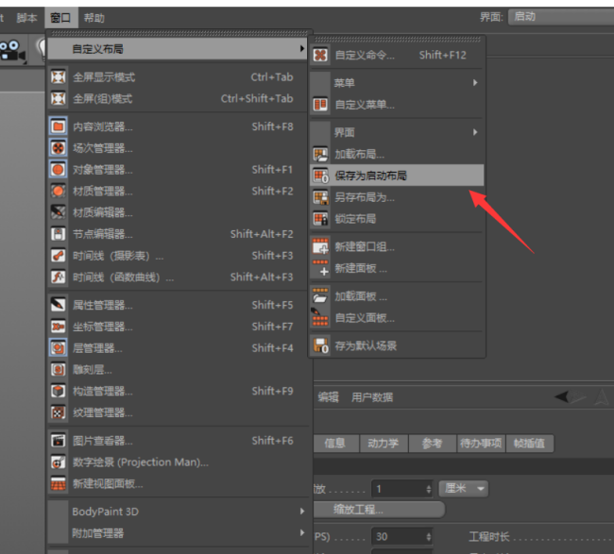Click the 数字绘景 (Projection Man) icon
The height and width of the screenshot is (554, 614).
(58, 462)
